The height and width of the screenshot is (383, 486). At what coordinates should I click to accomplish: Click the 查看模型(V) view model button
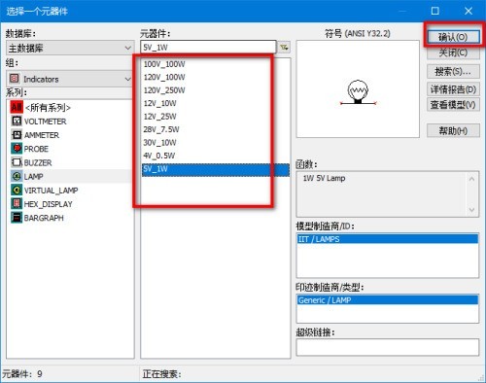[x=453, y=105]
